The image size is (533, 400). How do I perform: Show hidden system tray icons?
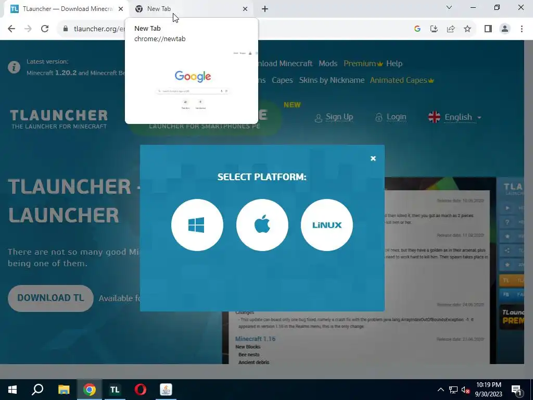[440, 390]
